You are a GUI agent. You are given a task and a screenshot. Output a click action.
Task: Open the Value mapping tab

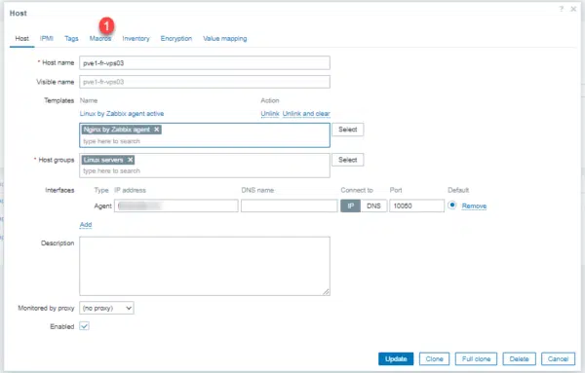click(x=225, y=38)
